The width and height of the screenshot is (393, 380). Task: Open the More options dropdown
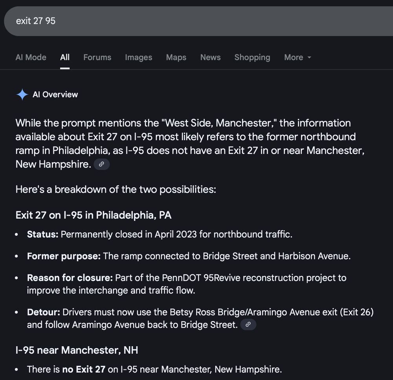tap(298, 57)
